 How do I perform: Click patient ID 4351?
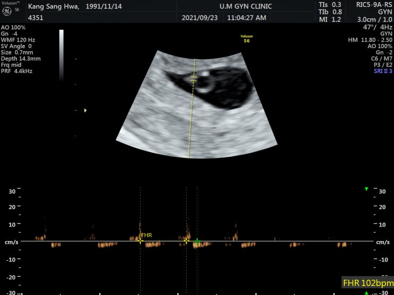click(36, 18)
